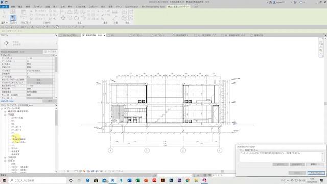327x184 pixels.
Task: Toggle crop region visibility on view bar
Action: [97, 171]
